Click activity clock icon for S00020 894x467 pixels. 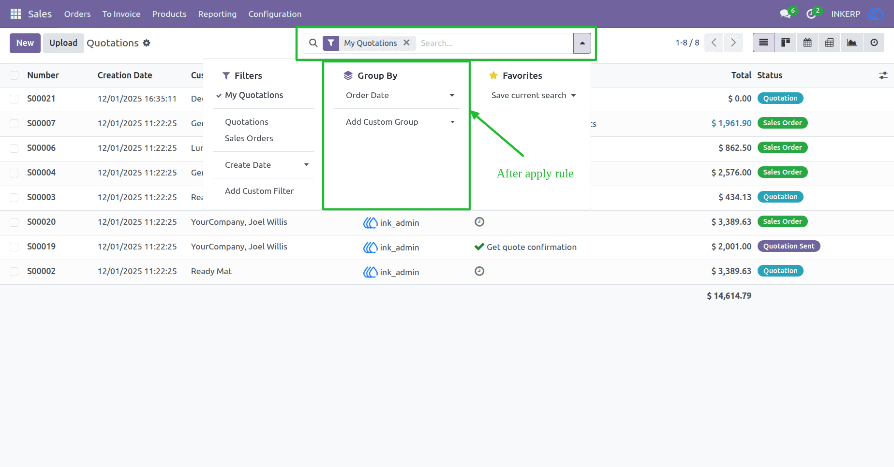(479, 222)
